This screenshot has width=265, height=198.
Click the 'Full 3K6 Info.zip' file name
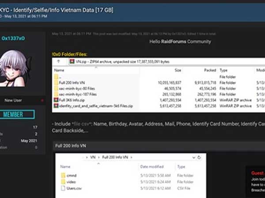72,100
